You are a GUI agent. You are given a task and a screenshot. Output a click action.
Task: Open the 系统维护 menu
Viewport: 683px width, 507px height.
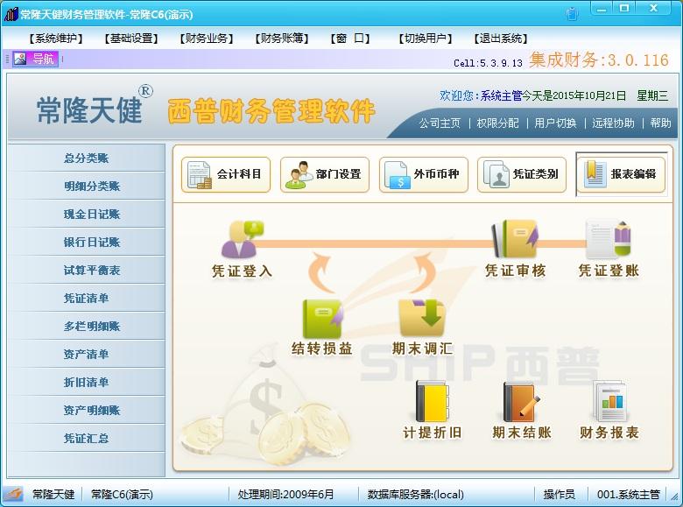(57, 39)
